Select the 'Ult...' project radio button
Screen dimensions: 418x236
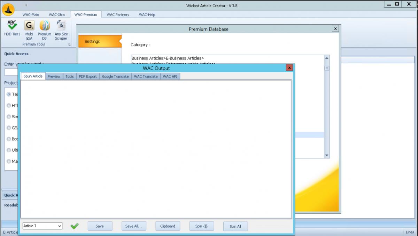tap(9, 150)
